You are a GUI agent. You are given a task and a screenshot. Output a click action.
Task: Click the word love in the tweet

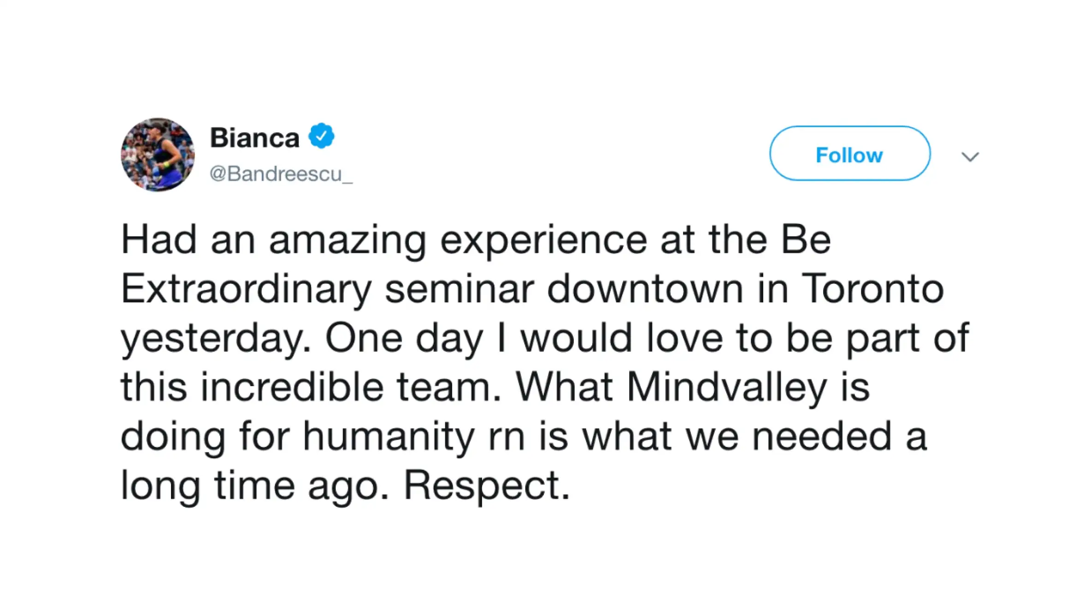[x=685, y=338]
